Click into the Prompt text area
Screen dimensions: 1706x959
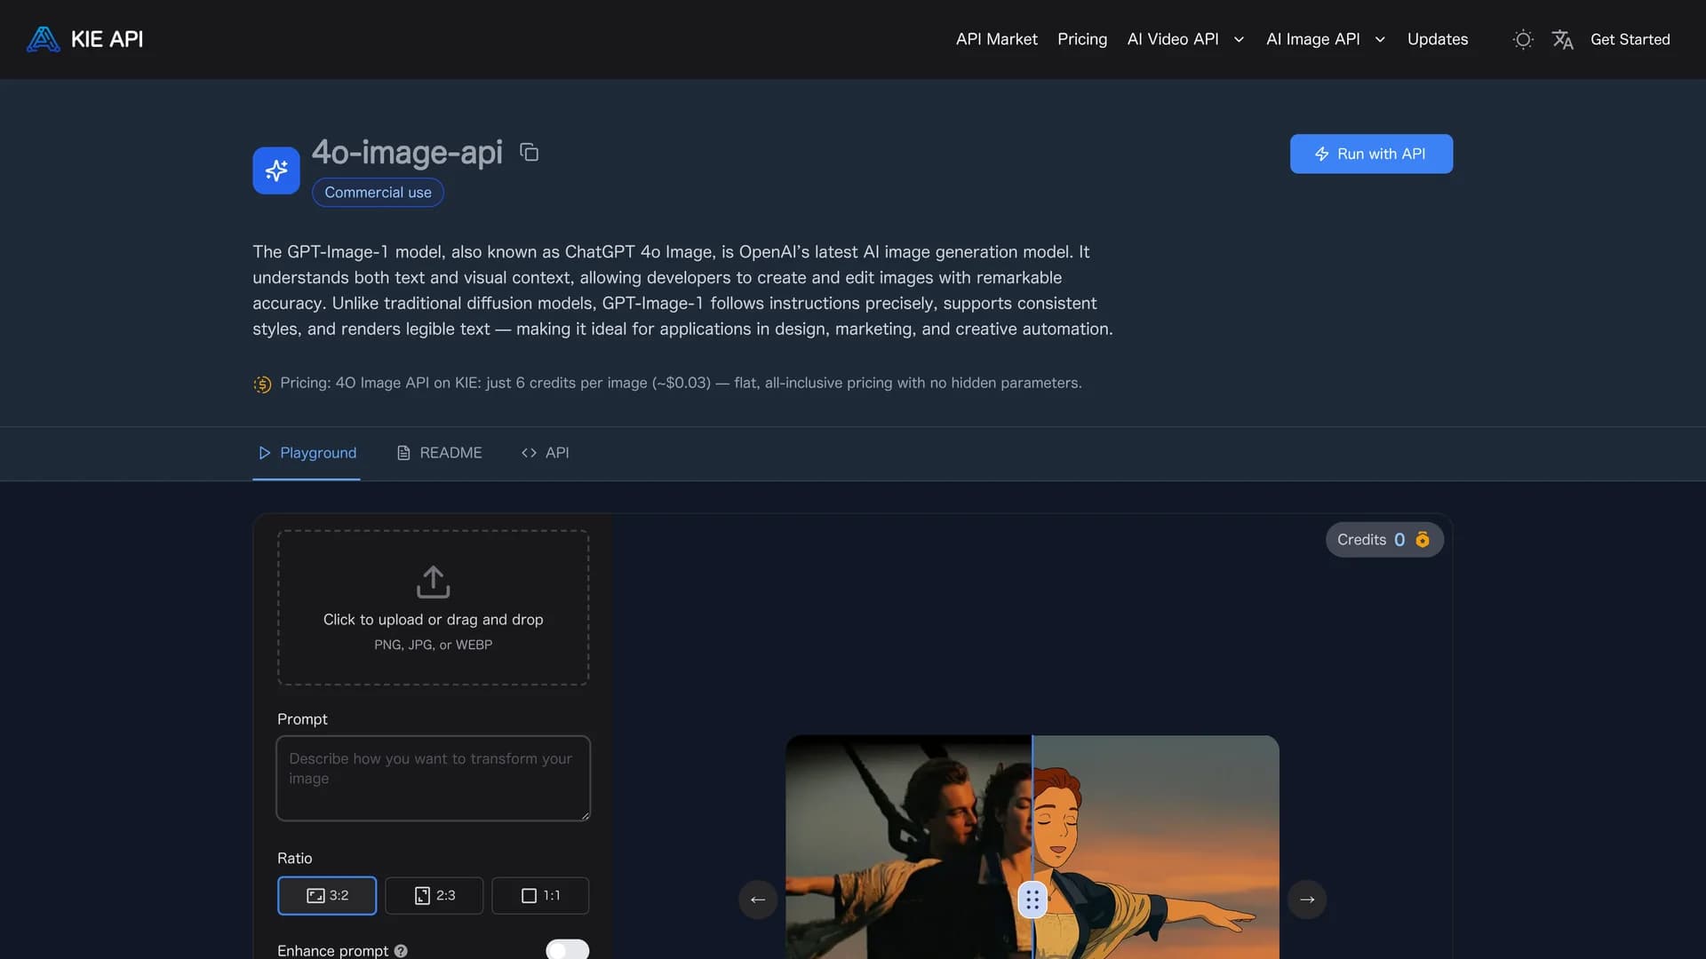click(433, 778)
